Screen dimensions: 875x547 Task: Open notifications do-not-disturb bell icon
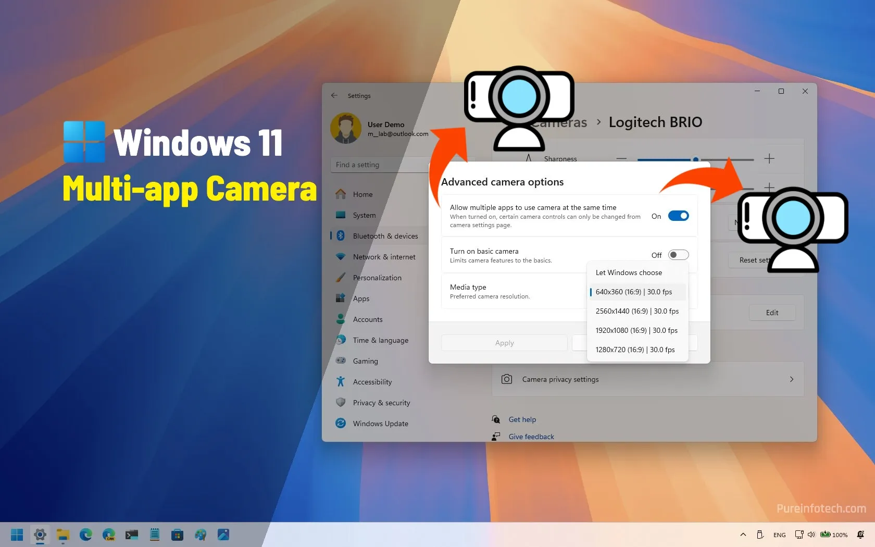point(860,534)
